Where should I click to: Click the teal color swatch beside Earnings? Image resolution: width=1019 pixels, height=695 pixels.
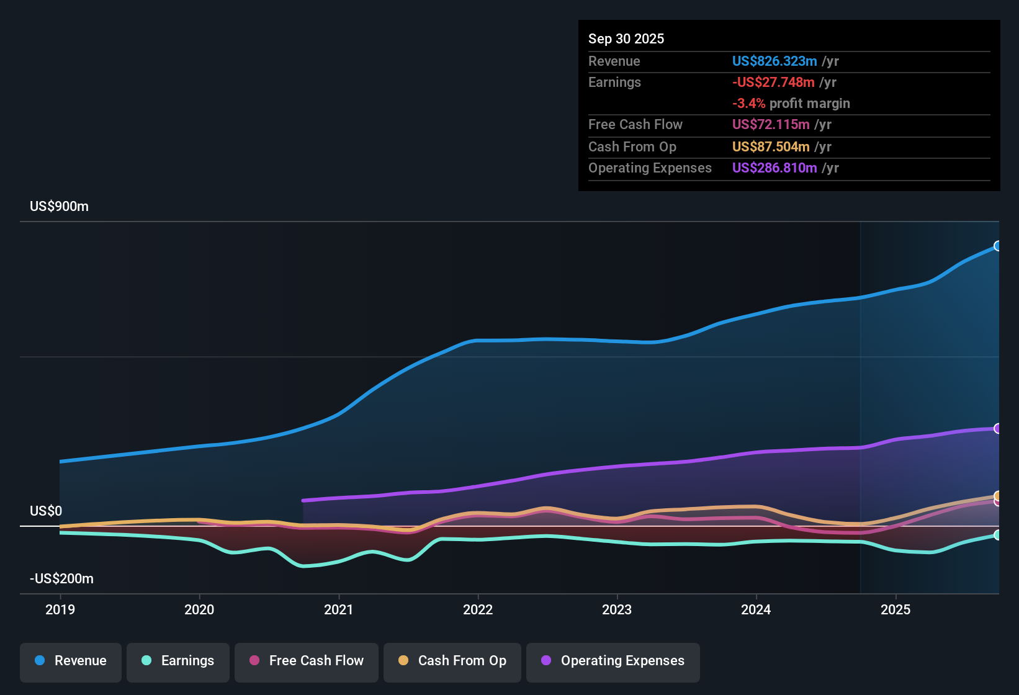click(x=145, y=661)
